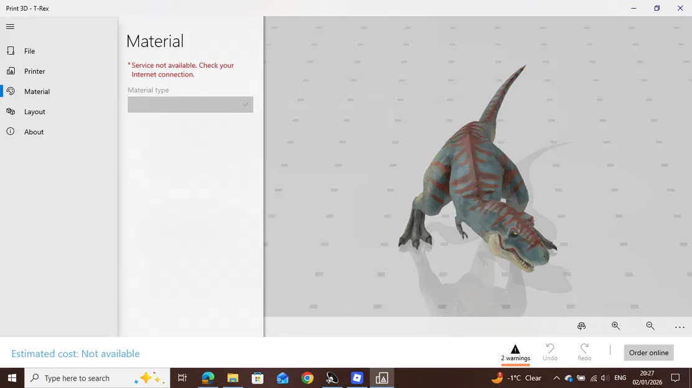Zoom in on the T-Rex model
This screenshot has height=388, width=692.
click(615, 325)
